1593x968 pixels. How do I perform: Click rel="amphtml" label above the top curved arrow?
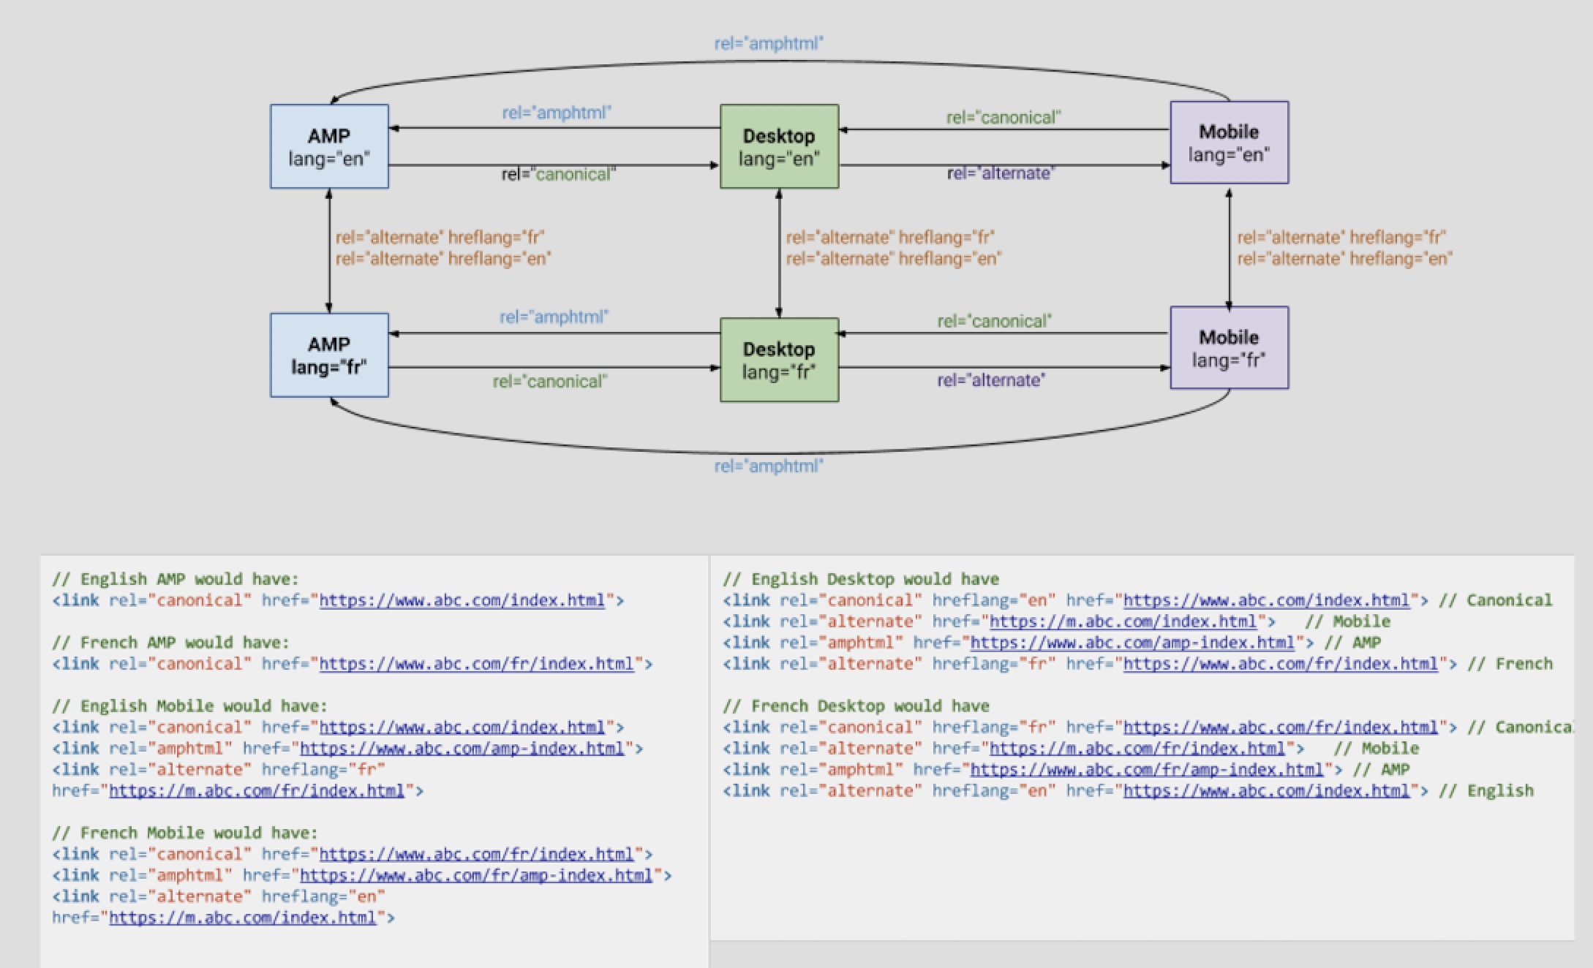coord(769,43)
